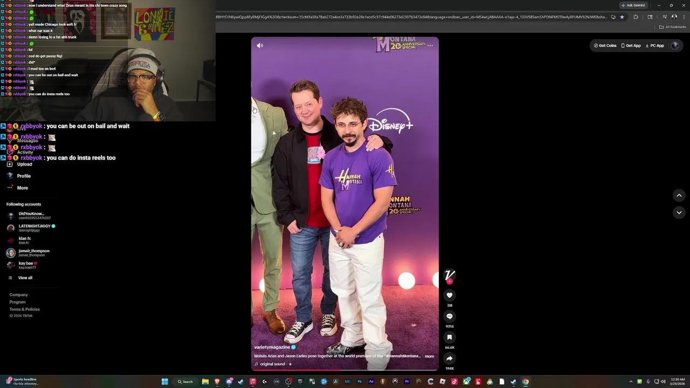Like the video with the heart icon
The image size is (690, 388).
coord(450,295)
